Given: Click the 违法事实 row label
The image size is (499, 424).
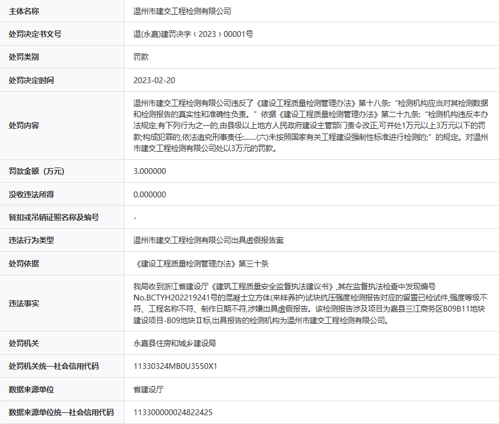Looking at the screenshot, I should point(24,303).
